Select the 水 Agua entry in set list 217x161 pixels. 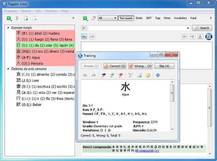click(45, 57)
